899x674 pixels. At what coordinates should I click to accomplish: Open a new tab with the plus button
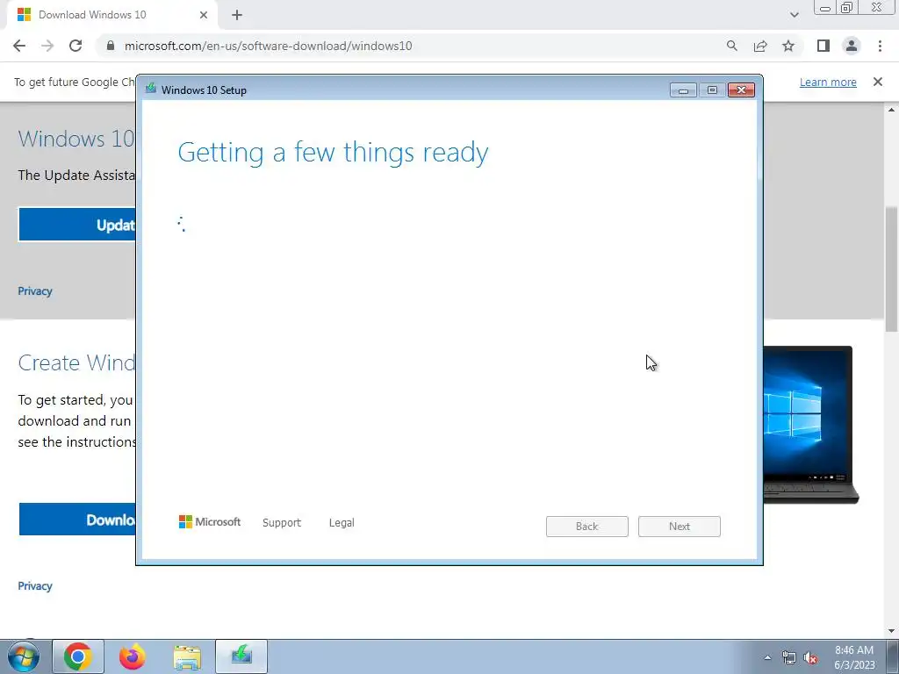point(237,15)
